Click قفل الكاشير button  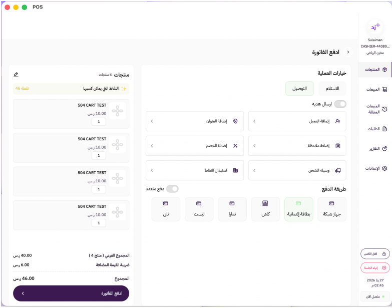pyautogui.click(x=375, y=254)
